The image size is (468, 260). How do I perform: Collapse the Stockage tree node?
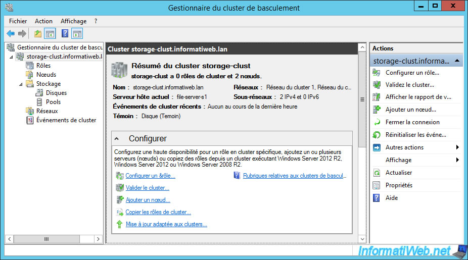coord(21,84)
